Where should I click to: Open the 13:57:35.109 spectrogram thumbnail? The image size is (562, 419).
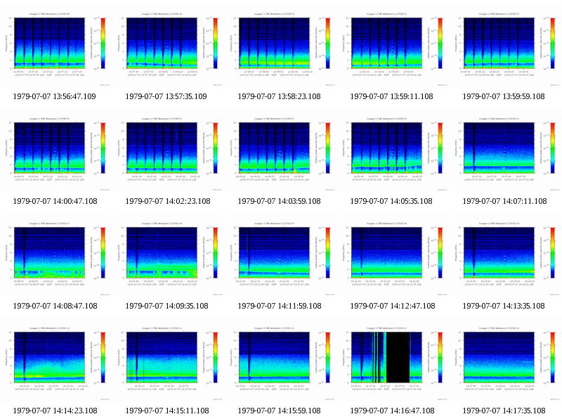(168, 46)
